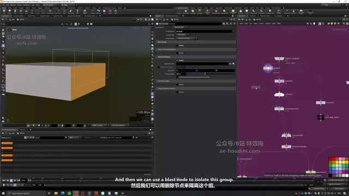349x196 pixels.
Task: Toggle Include Normals Matching Opposite Direction checkbox
Action: pos(177,77)
